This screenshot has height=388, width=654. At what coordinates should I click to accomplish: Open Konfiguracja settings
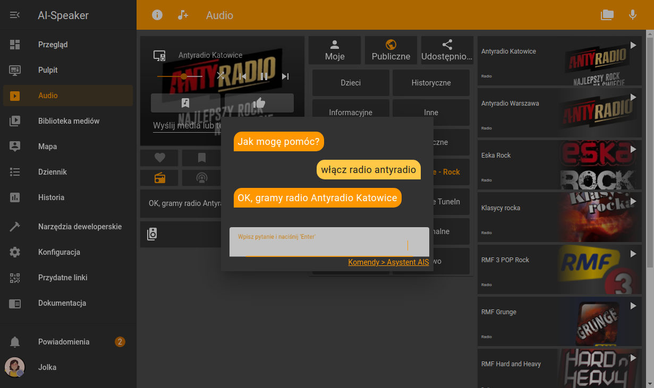tap(68, 252)
